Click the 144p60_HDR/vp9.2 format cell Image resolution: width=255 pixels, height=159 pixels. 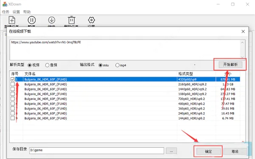(192, 118)
